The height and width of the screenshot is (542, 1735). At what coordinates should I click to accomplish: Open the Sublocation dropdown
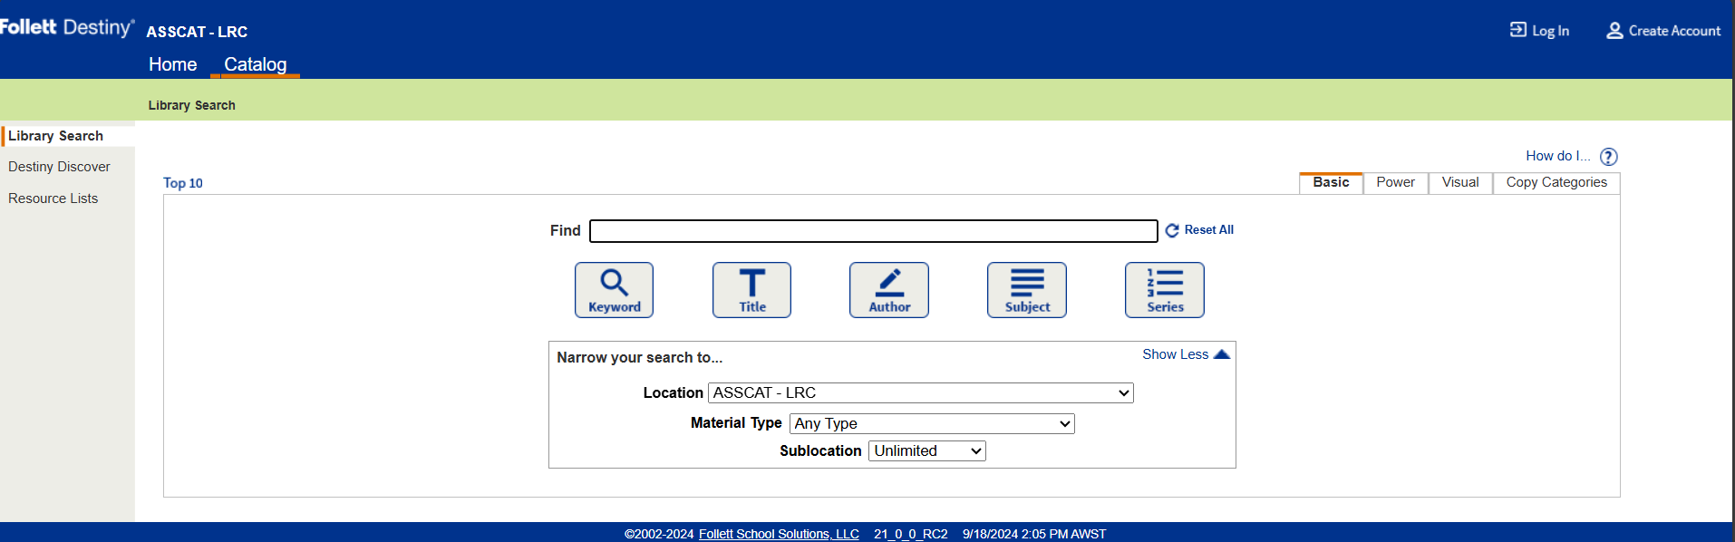927,450
